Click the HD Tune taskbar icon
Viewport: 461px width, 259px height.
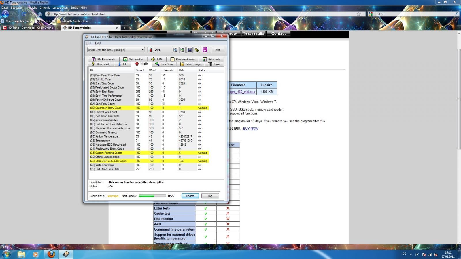pyautogui.click(x=66, y=254)
